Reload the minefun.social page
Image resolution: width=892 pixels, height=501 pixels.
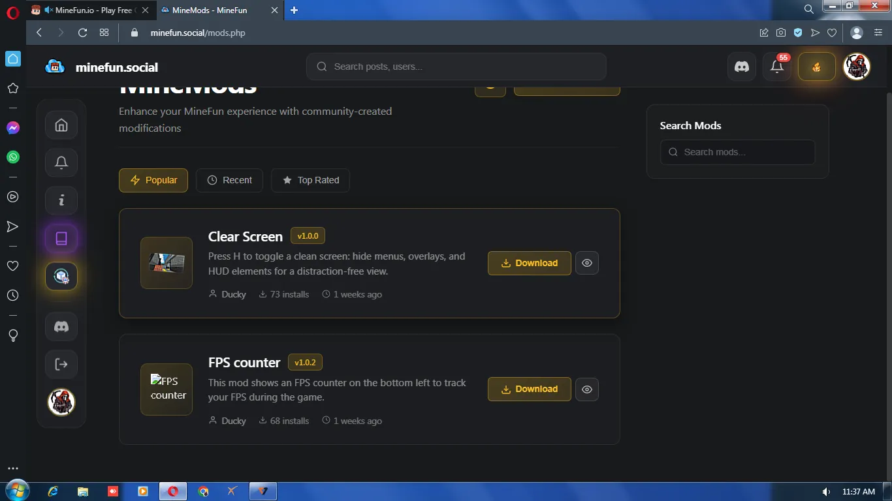tap(82, 33)
